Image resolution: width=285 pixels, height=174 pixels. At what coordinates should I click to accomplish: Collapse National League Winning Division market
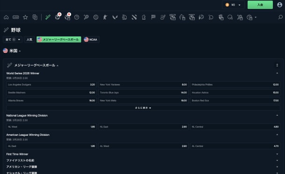coord(277,115)
